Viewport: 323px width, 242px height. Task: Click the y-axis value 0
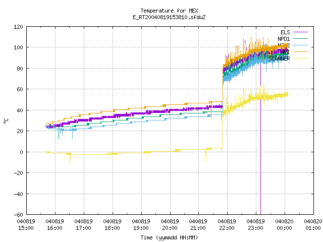point(21,152)
